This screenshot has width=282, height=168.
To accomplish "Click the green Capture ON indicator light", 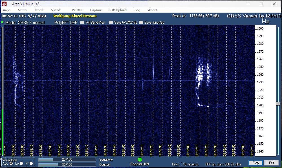I will click(140, 159).
